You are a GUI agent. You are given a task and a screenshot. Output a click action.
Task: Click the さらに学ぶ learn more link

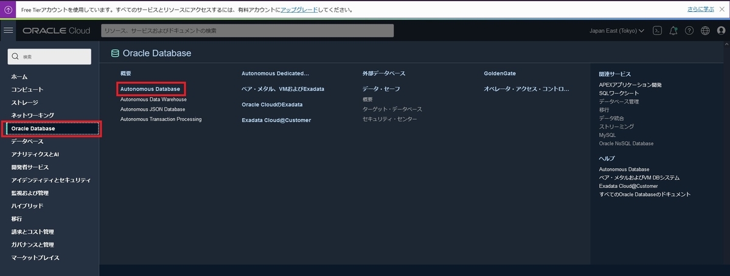[x=701, y=10]
